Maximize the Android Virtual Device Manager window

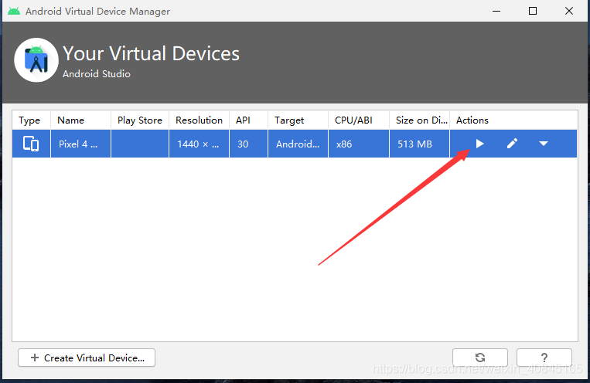point(533,11)
